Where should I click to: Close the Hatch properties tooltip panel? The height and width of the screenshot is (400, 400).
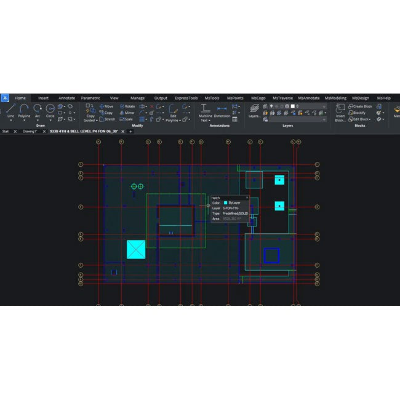point(247,198)
